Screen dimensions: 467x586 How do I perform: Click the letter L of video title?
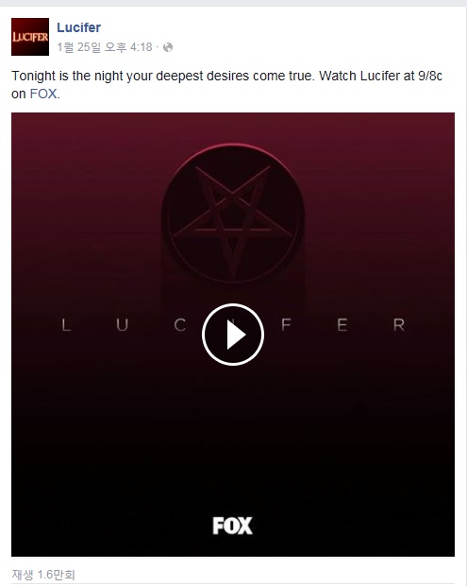click(66, 325)
